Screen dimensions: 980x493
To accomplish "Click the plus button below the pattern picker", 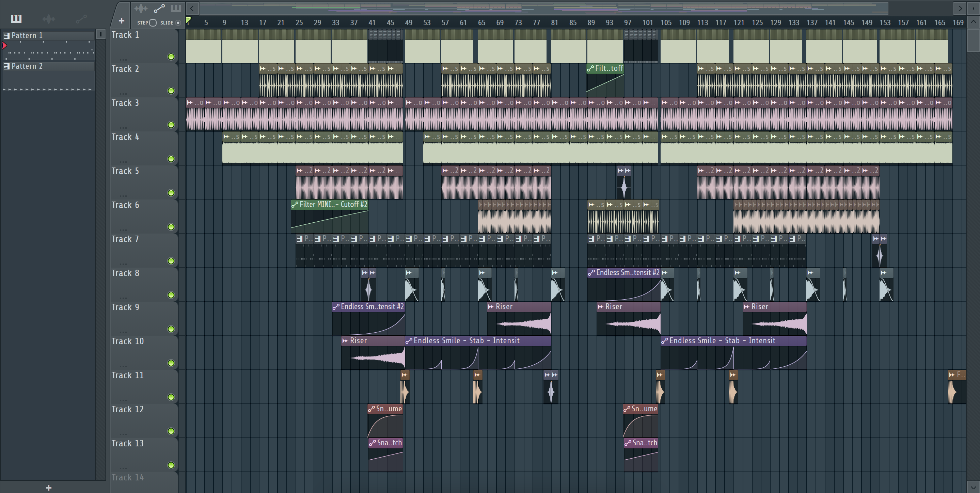I will tap(49, 488).
